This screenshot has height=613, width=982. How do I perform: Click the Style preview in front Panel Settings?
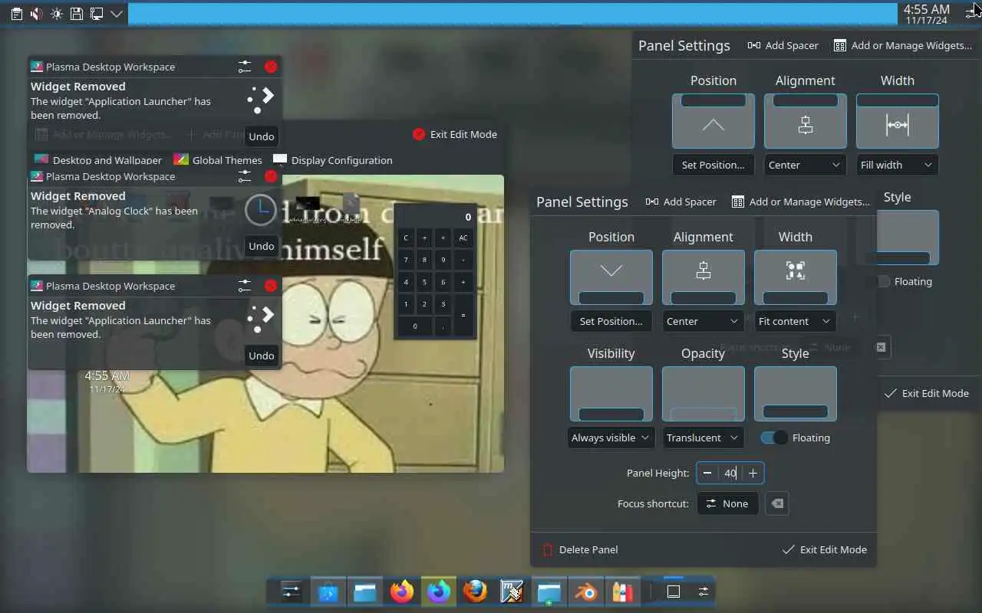coord(796,394)
